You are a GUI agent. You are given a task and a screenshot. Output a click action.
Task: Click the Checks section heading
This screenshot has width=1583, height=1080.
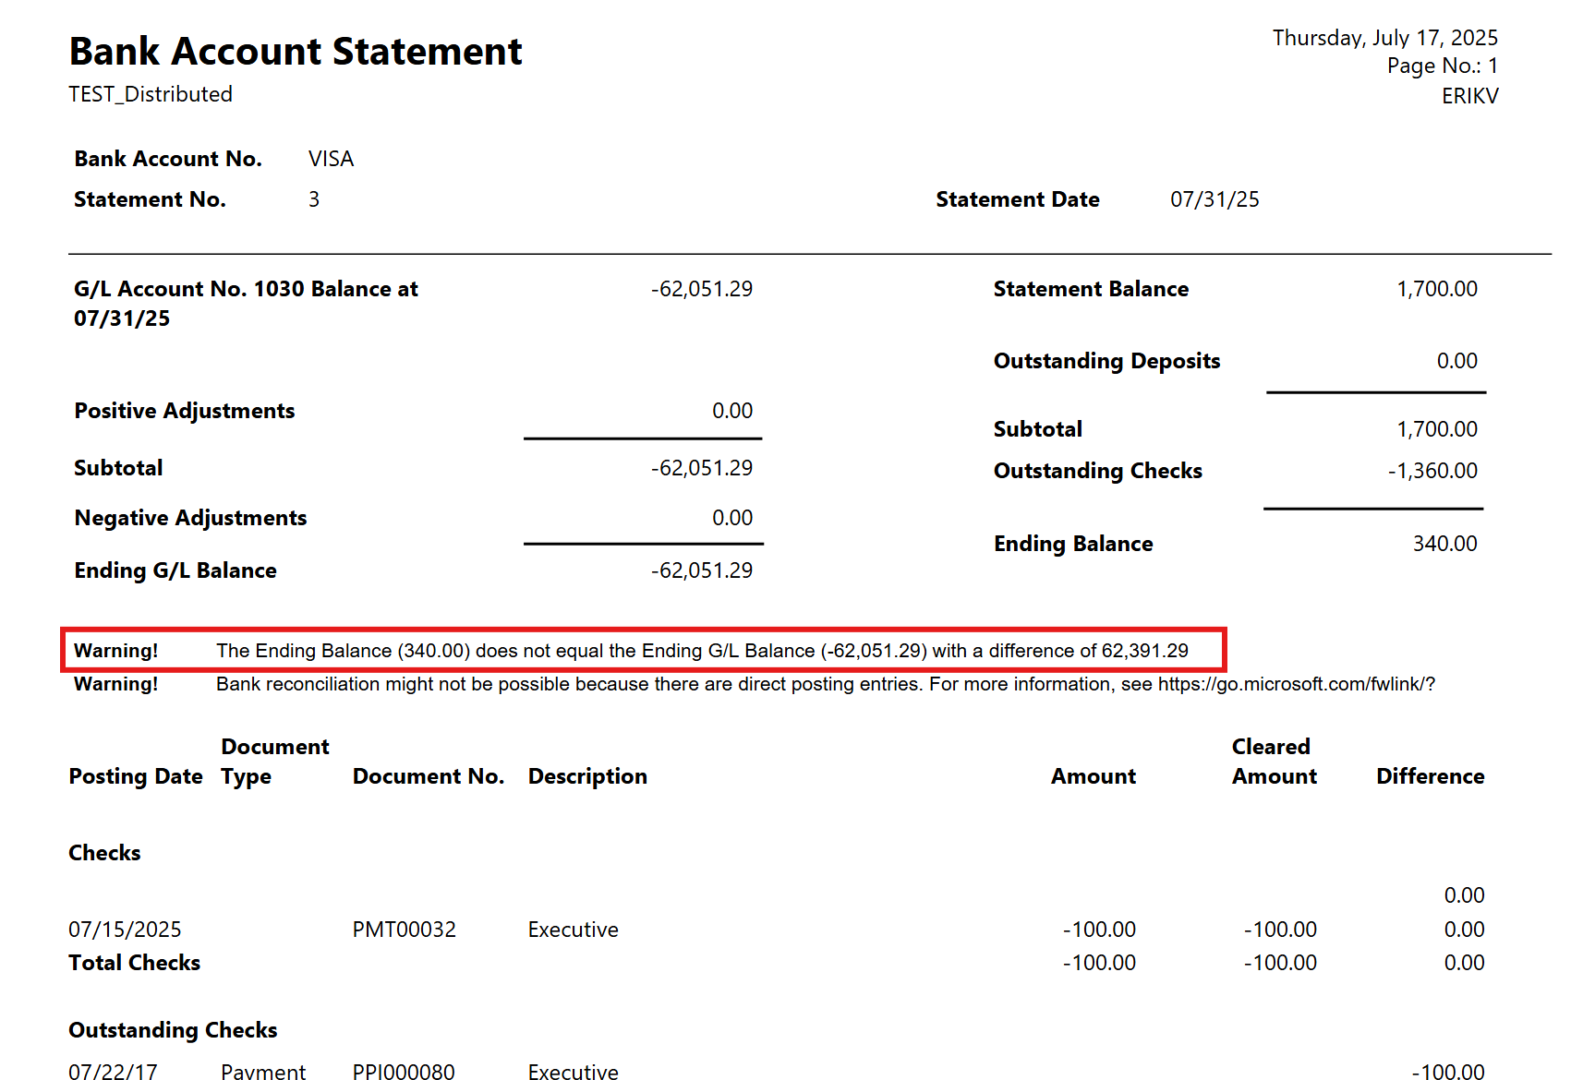(x=104, y=853)
